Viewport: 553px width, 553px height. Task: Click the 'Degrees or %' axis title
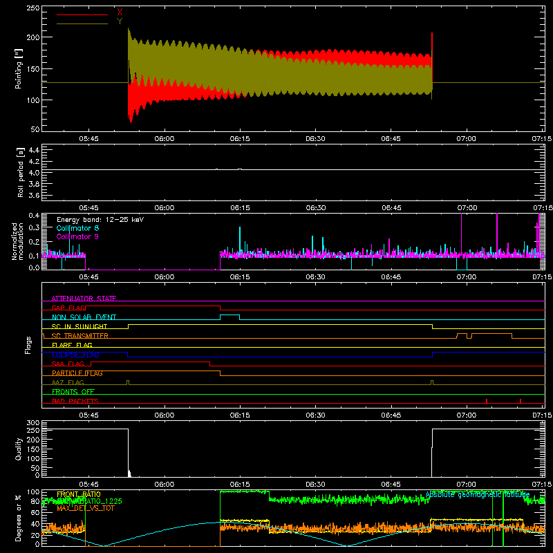[19, 518]
